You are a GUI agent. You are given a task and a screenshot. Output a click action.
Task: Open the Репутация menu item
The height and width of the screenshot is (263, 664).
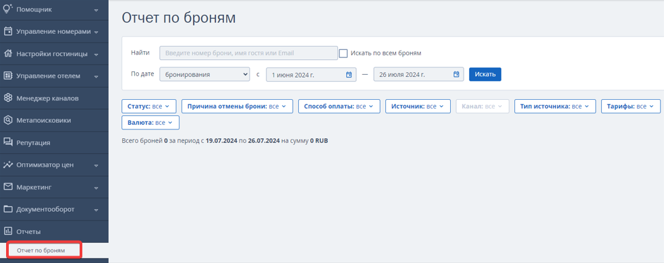54,143
